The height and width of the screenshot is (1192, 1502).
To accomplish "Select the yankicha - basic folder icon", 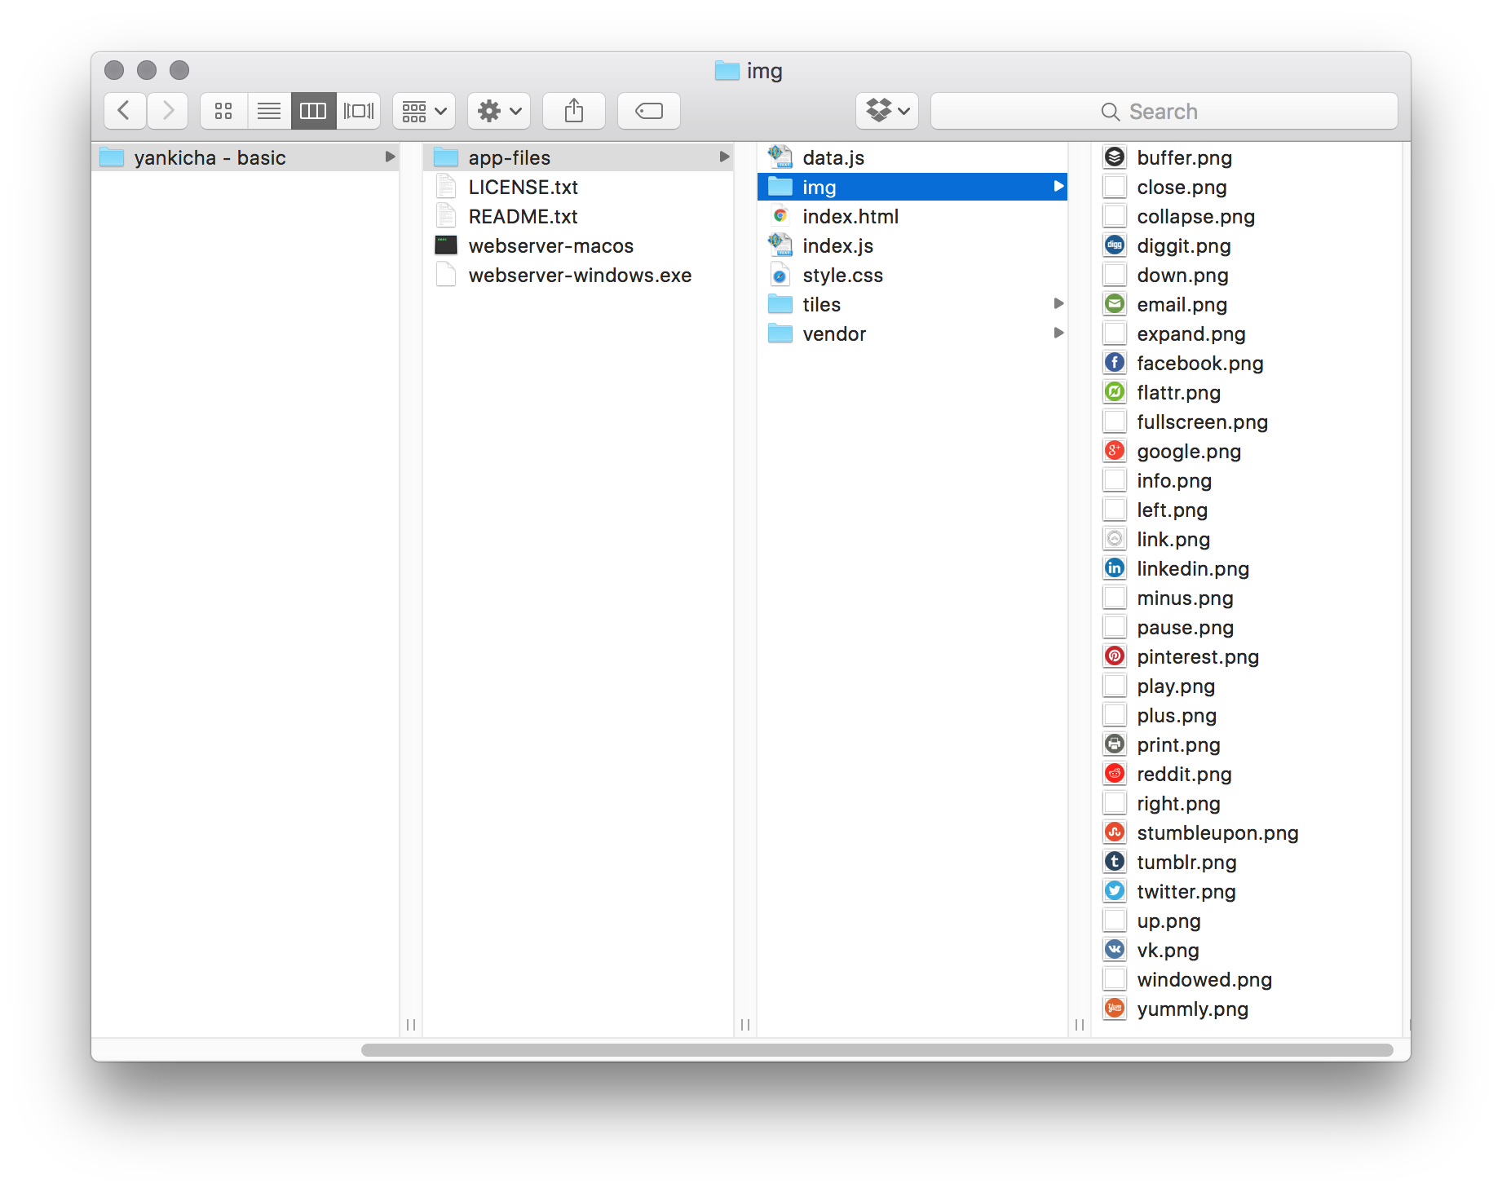I will tap(112, 157).
